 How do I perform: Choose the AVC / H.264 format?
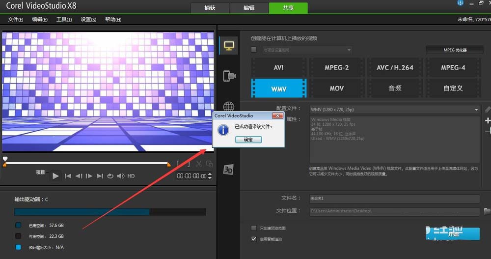point(395,67)
